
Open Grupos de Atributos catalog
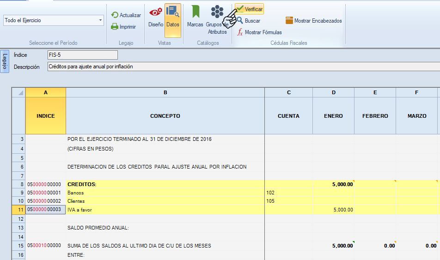pyautogui.click(x=217, y=20)
